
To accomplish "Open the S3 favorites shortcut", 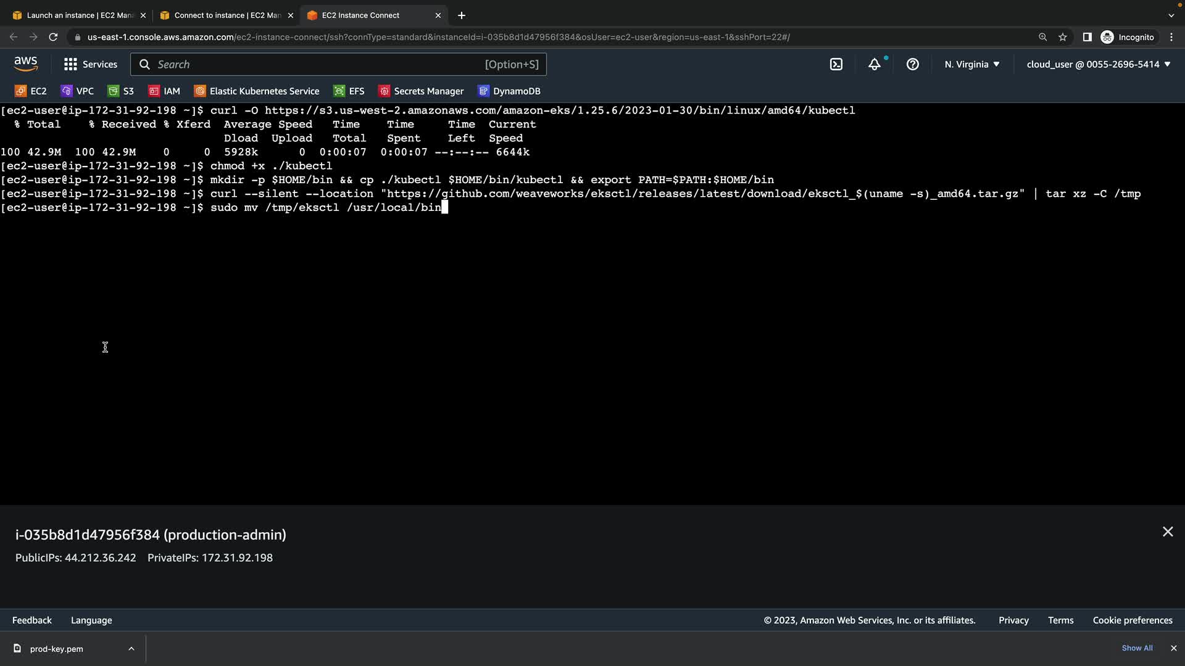I will pyautogui.click(x=121, y=91).
